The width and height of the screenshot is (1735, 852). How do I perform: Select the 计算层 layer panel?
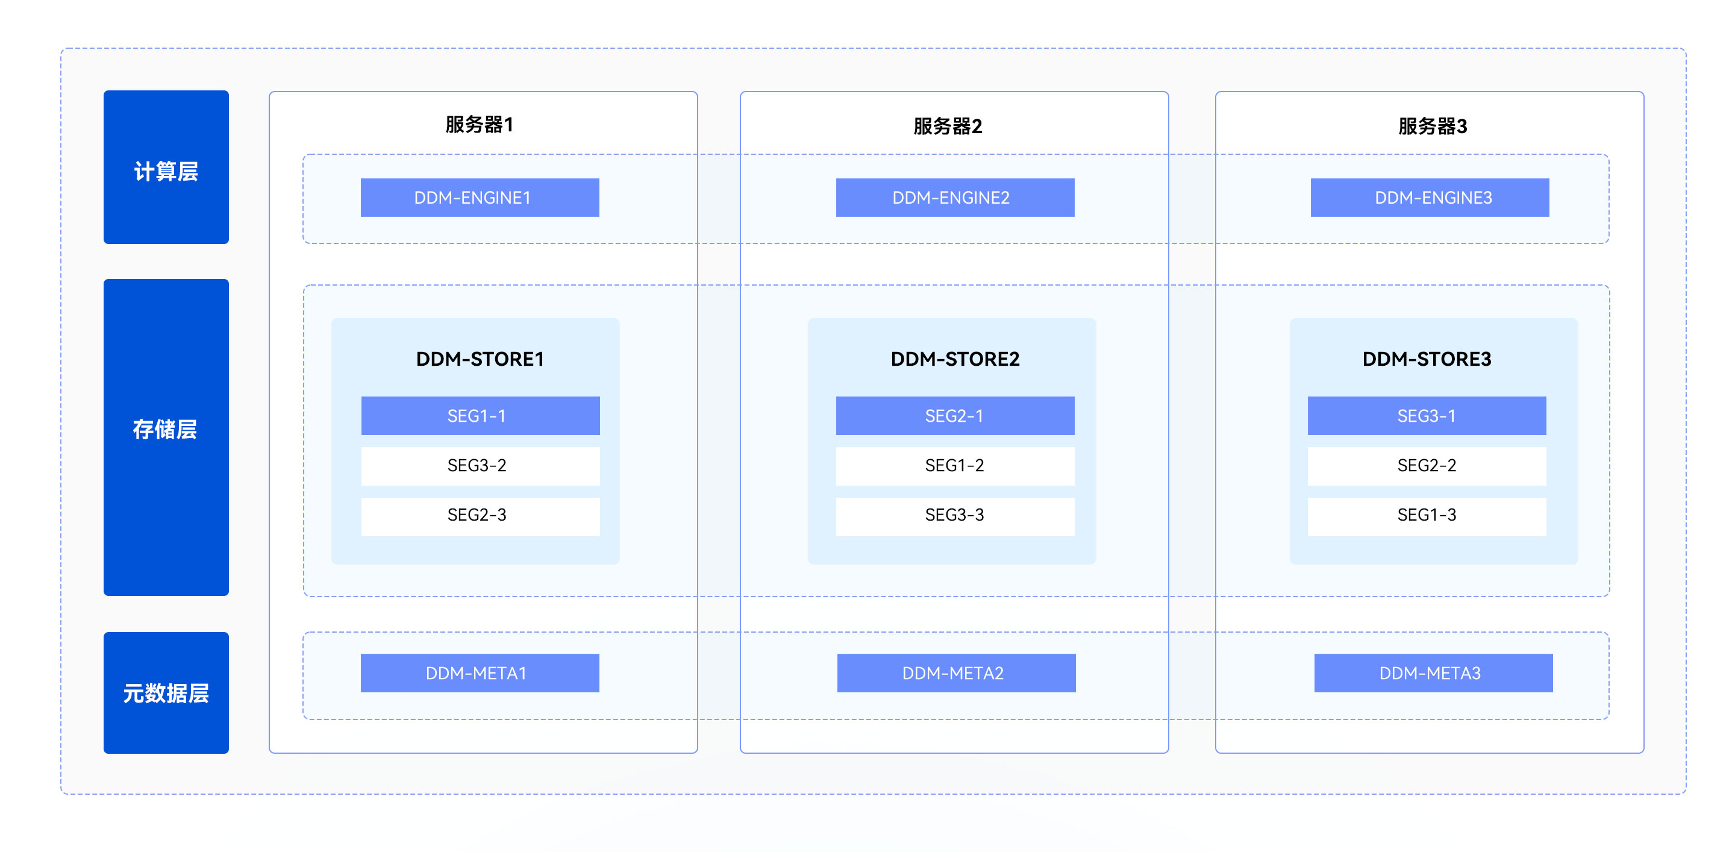click(166, 167)
